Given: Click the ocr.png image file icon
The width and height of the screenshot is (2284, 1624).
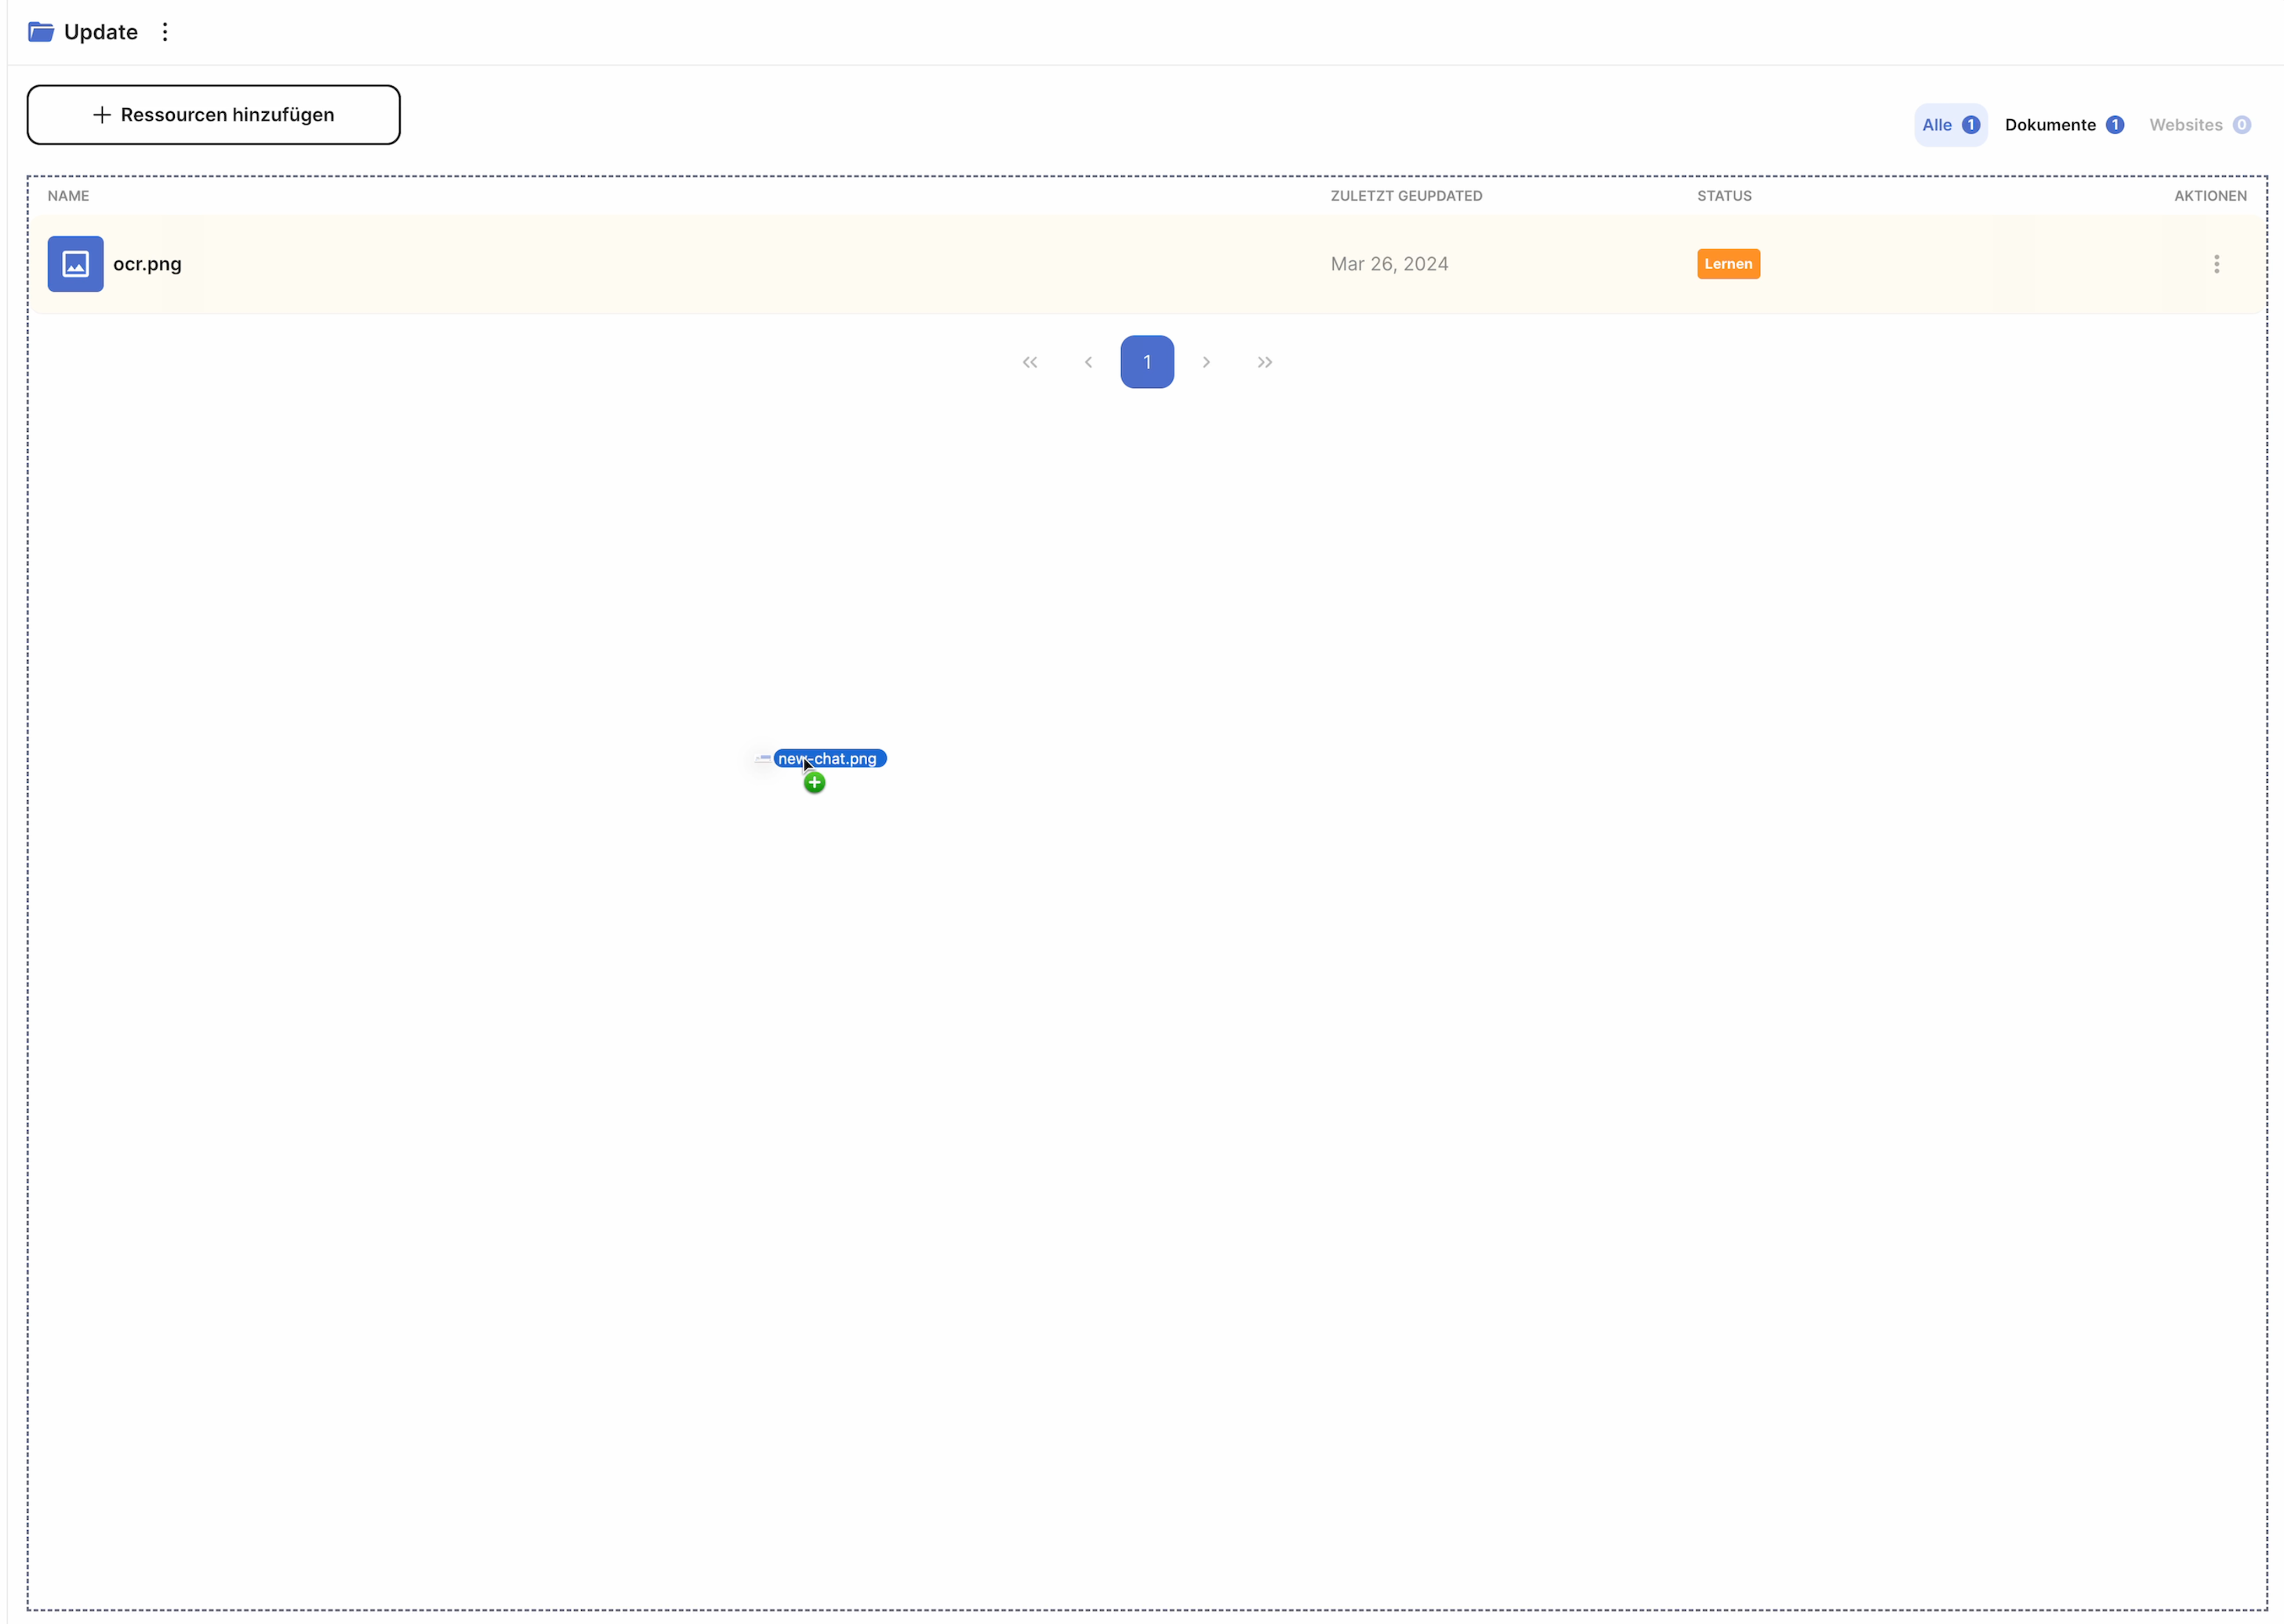Looking at the screenshot, I should [75, 264].
